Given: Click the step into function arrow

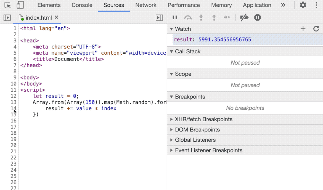Looking at the screenshot, I should pos(201,18).
